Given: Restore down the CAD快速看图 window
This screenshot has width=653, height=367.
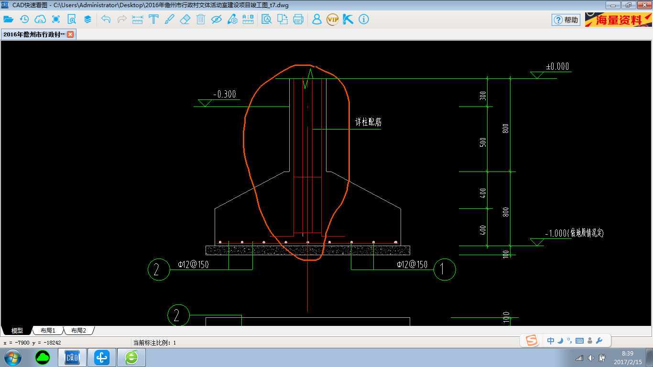Looking at the screenshot, I should pos(628,5).
